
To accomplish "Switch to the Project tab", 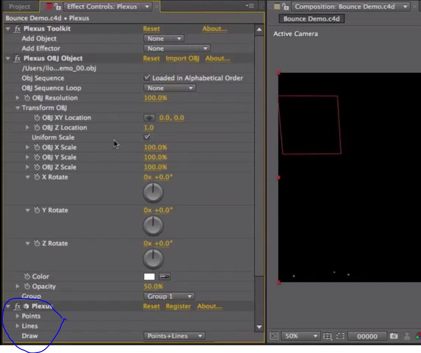I will tap(19, 6).
